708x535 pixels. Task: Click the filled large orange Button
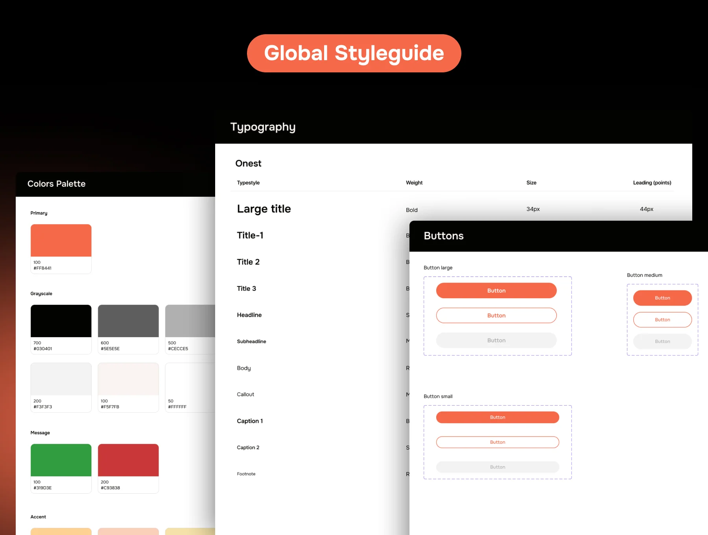(496, 291)
